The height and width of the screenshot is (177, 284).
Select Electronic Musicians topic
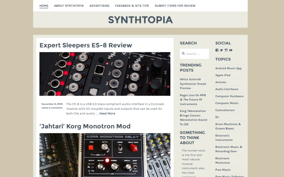coord(223,160)
